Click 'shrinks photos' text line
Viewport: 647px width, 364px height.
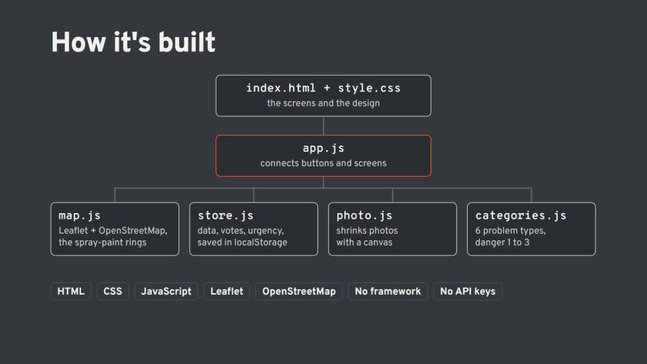click(367, 231)
